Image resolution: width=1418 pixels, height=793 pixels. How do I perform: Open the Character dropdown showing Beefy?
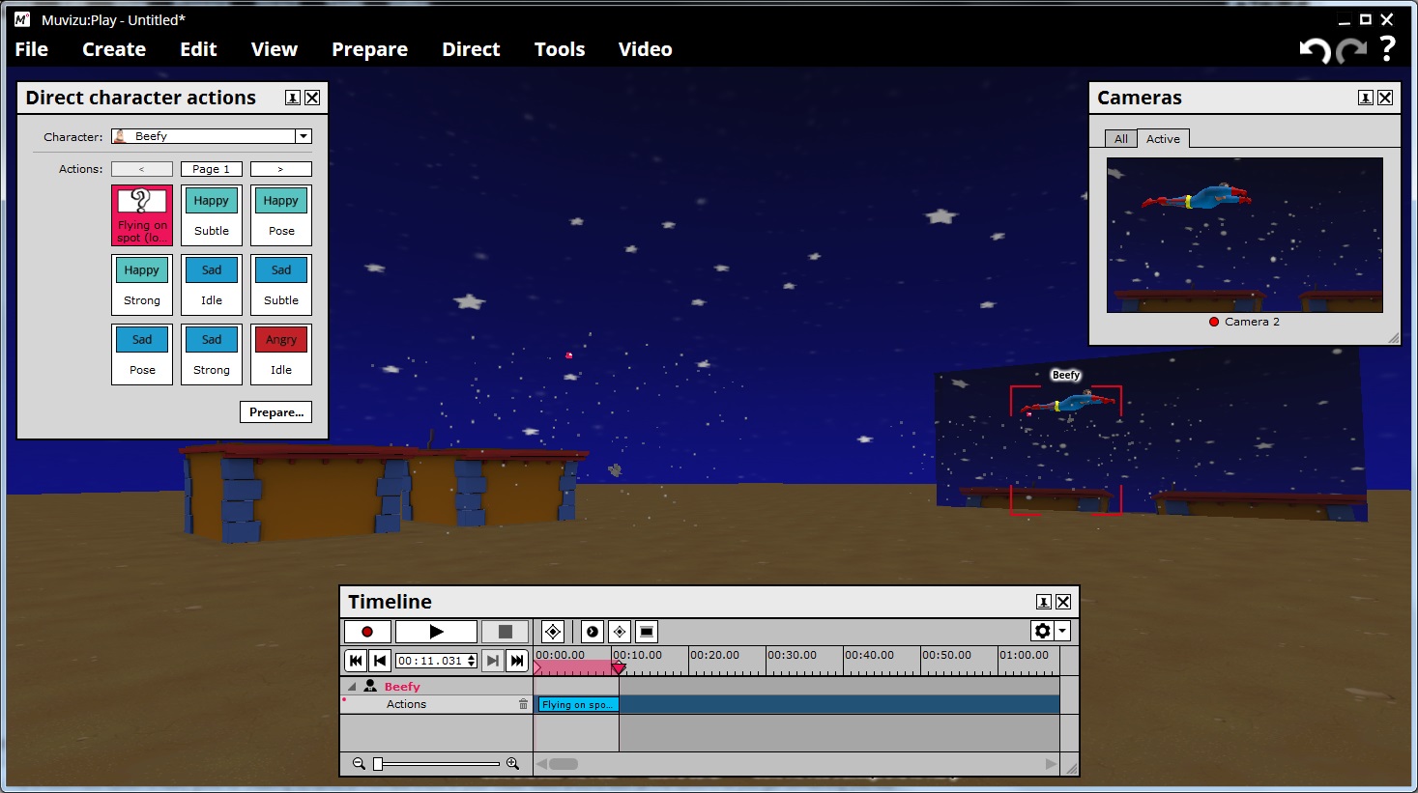(304, 136)
